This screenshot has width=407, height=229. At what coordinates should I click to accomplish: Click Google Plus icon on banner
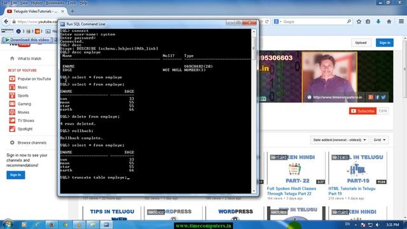pyautogui.click(x=371, y=97)
